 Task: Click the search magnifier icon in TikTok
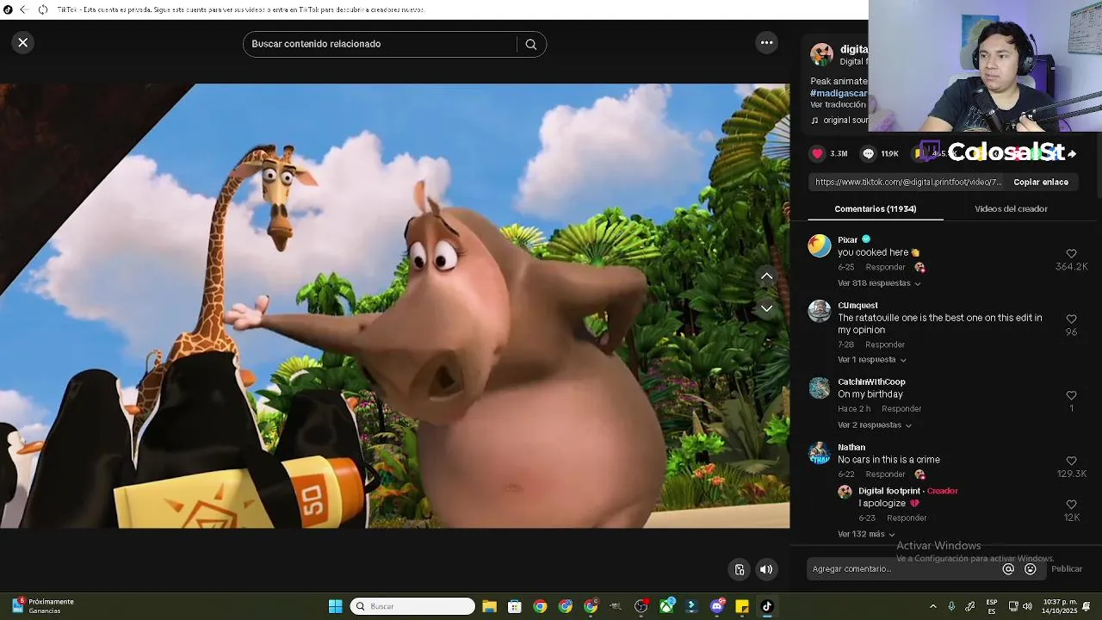[x=531, y=44]
